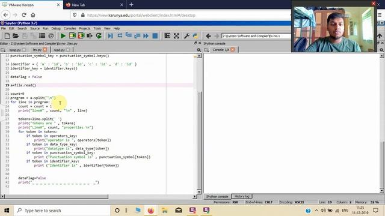Open the Debug menu
Image resolution: width=385 pixels, height=216 pixels.
pyautogui.click(x=56, y=28)
